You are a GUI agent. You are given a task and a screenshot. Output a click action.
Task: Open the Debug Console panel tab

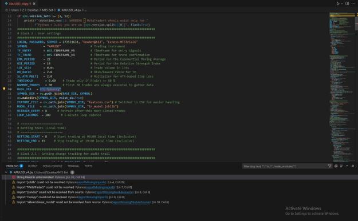click(x=52, y=166)
